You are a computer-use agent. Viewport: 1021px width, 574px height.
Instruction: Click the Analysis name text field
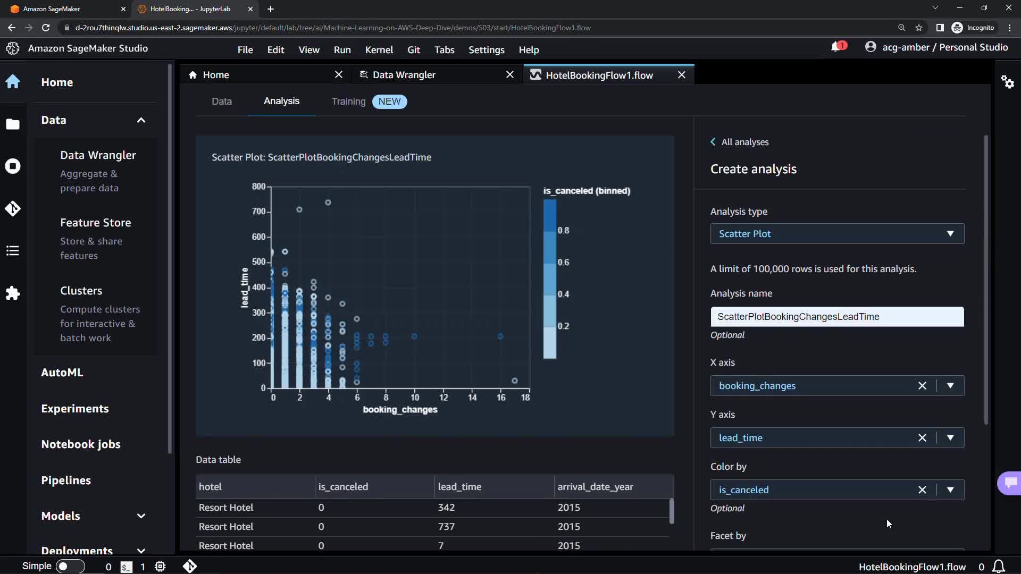[x=836, y=317]
